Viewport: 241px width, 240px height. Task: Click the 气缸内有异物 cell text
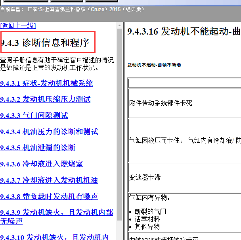[149, 197]
